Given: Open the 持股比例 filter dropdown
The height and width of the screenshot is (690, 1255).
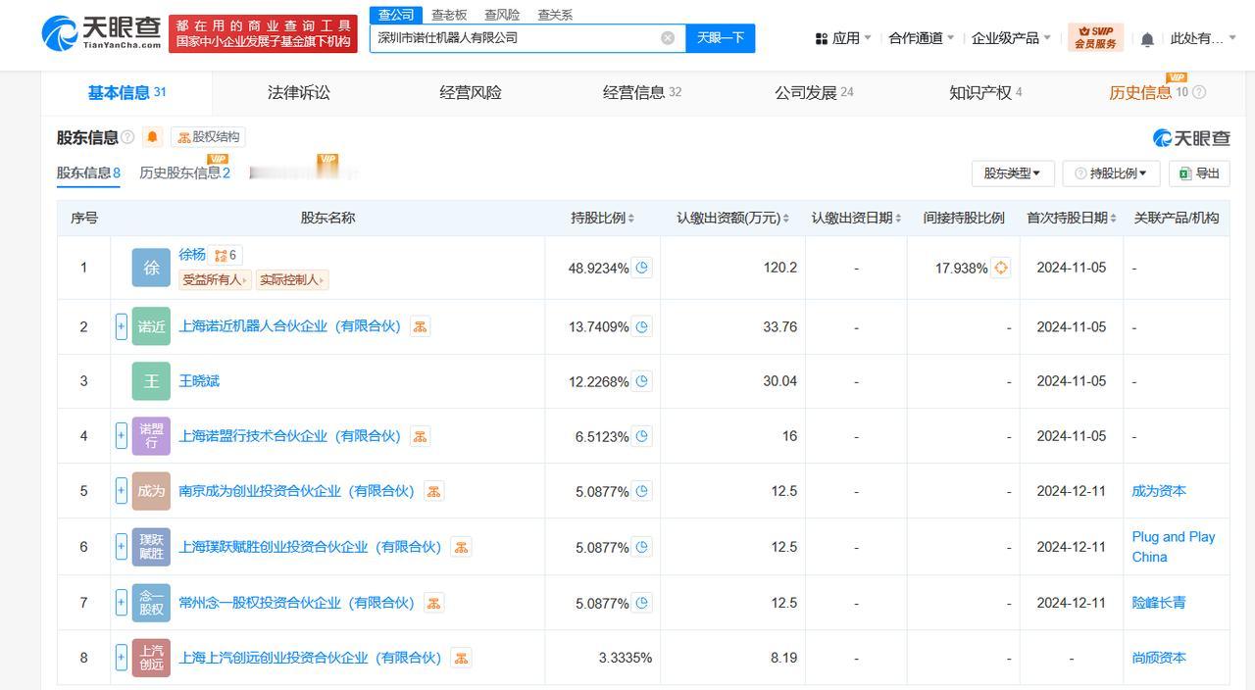Looking at the screenshot, I should pos(1111,173).
